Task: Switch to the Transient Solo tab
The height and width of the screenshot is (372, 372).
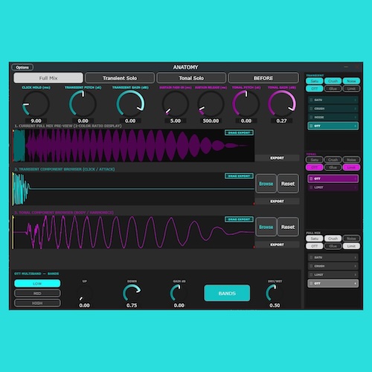Action: 120,78
